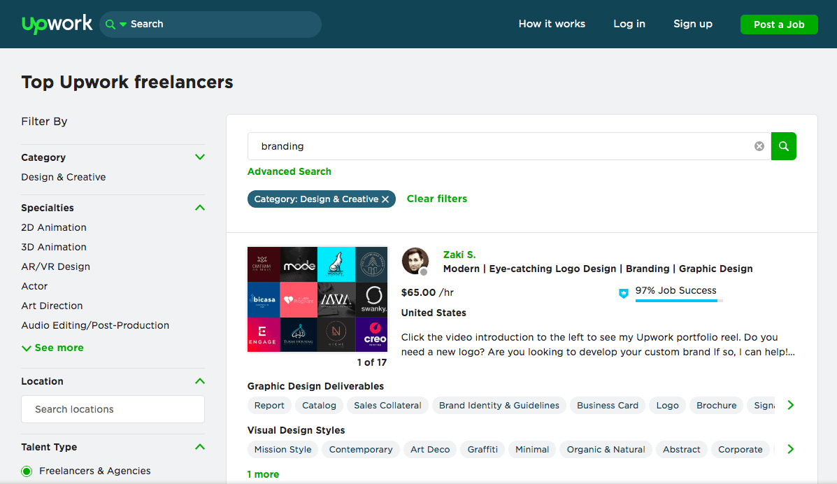The height and width of the screenshot is (484, 837).
Task: Click the Upwork logo
Action: pos(57,24)
